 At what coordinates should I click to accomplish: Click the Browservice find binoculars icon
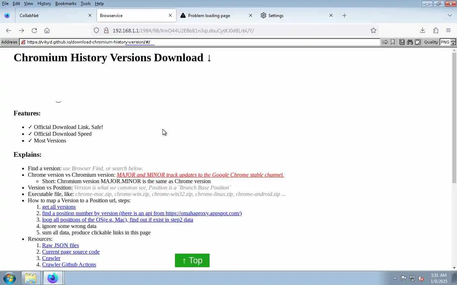410,42
